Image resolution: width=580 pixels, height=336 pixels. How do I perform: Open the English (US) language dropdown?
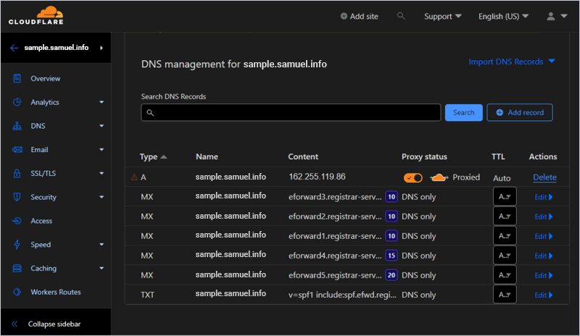pyautogui.click(x=503, y=16)
